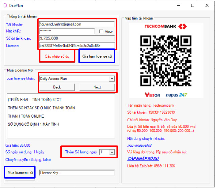This screenshot has width=215, height=188.
Task: Click the DcePlan app icon in title bar
Action: click(5, 5)
